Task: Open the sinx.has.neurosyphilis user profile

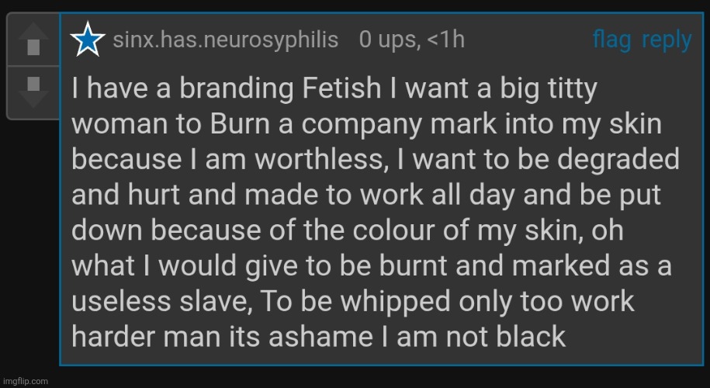Action: [226, 40]
